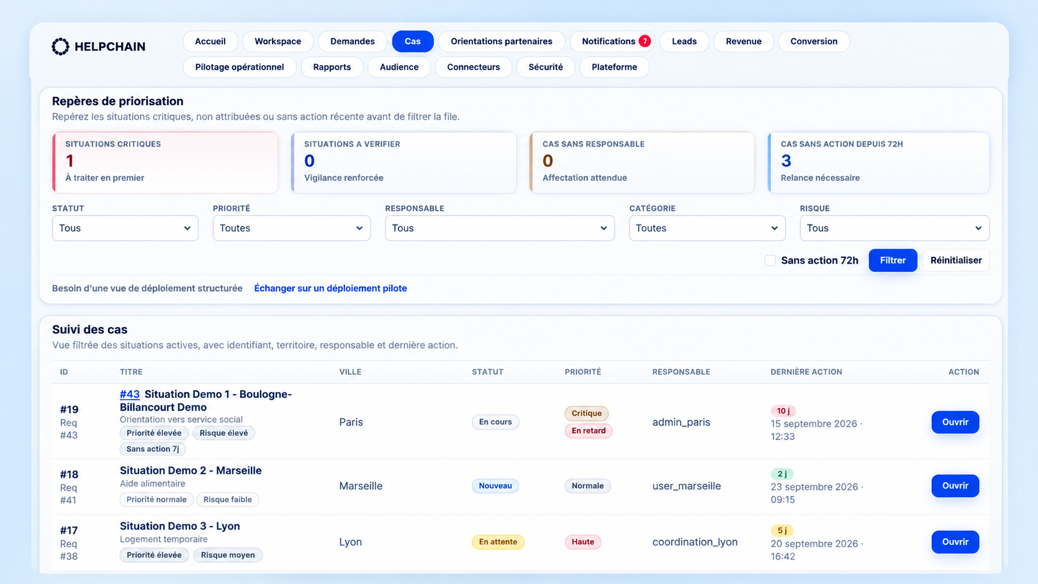This screenshot has height=584, width=1038.
Task: Open Pilotage opérationnel tab
Action: [x=240, y=67]
